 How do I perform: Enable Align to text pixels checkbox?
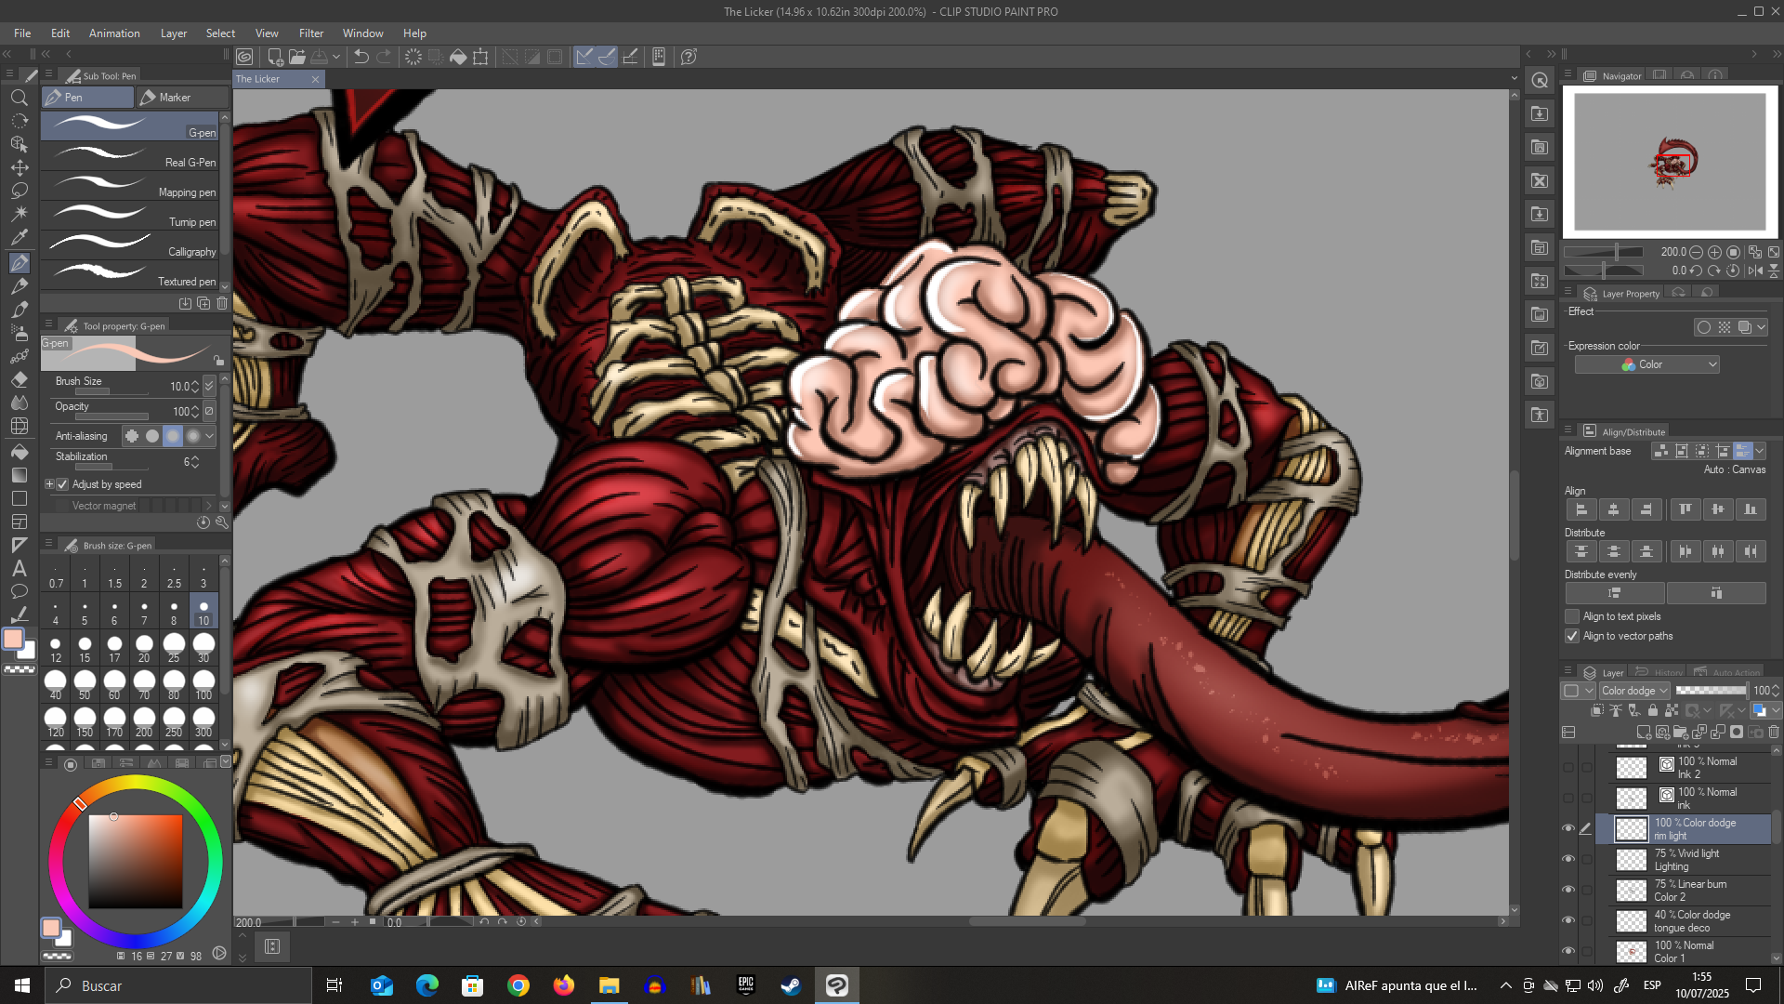[x=1572, y=616]
